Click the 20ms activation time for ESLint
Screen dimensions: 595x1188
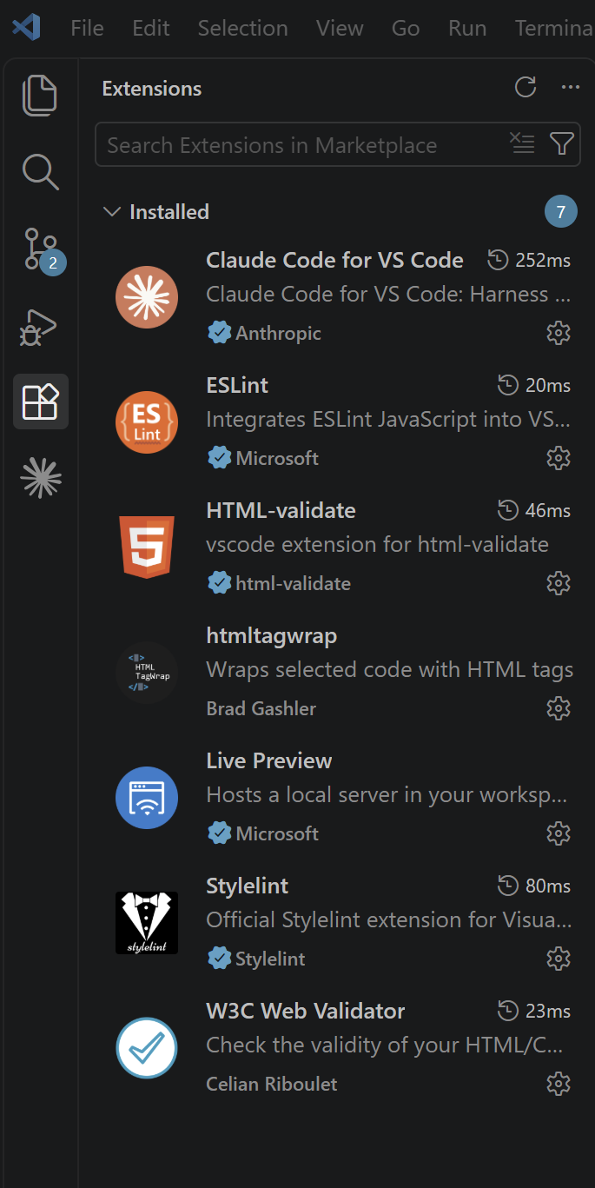point(533,385)
